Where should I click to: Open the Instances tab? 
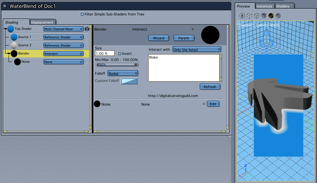(264, 6)
